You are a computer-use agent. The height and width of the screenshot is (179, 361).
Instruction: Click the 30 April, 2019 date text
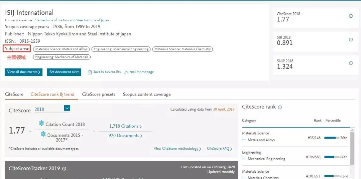click(224, 109)
